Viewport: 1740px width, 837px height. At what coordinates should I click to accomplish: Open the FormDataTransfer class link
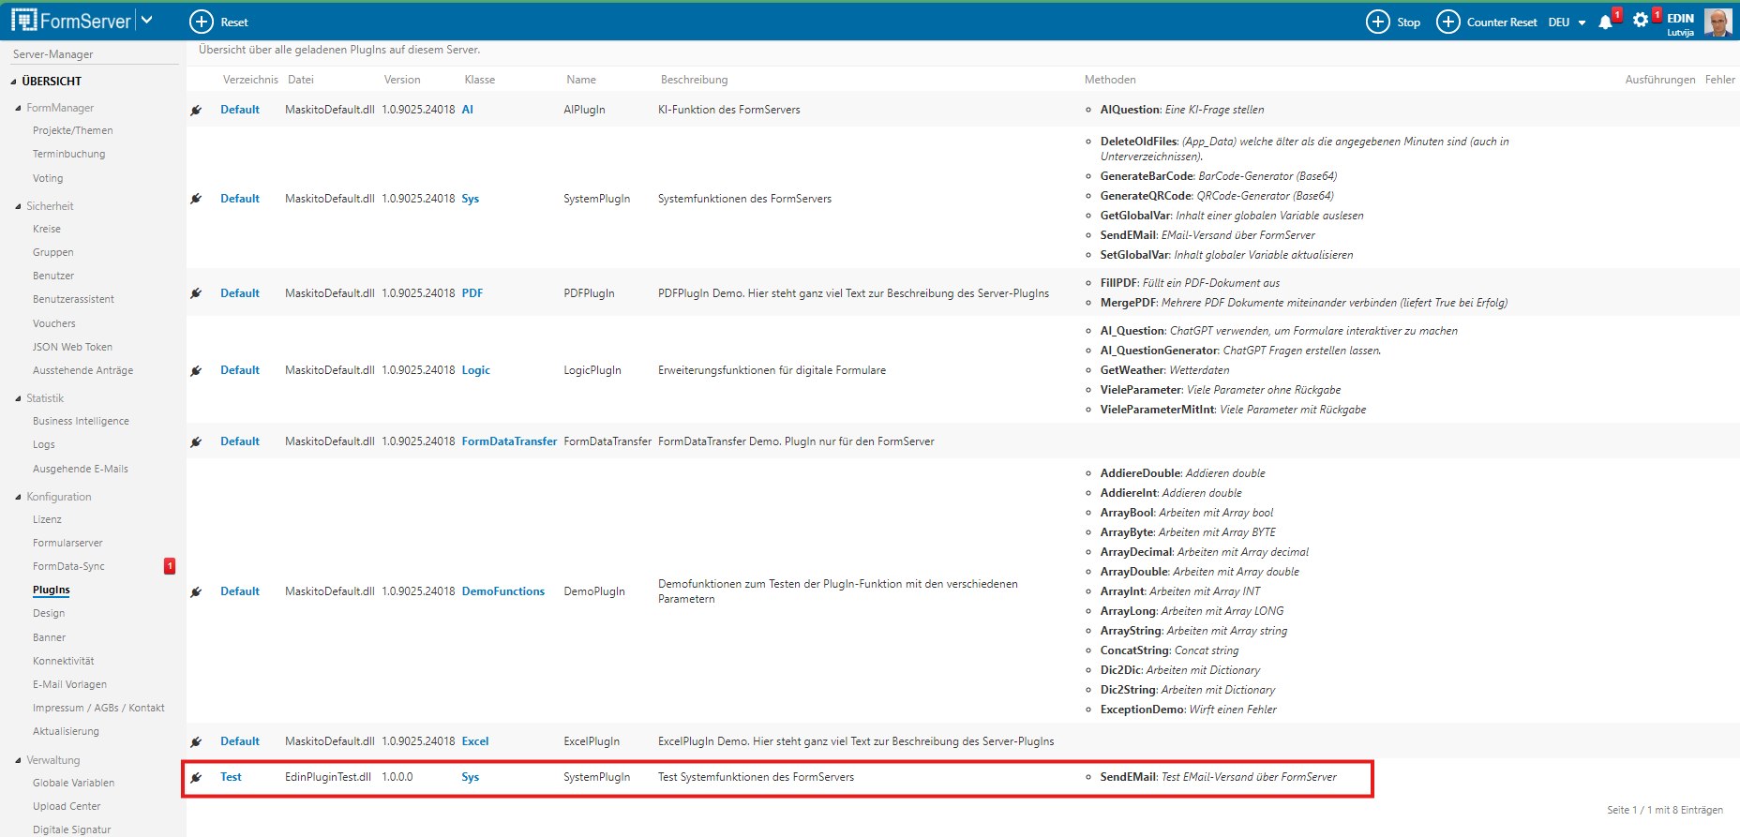pos(509,441)
